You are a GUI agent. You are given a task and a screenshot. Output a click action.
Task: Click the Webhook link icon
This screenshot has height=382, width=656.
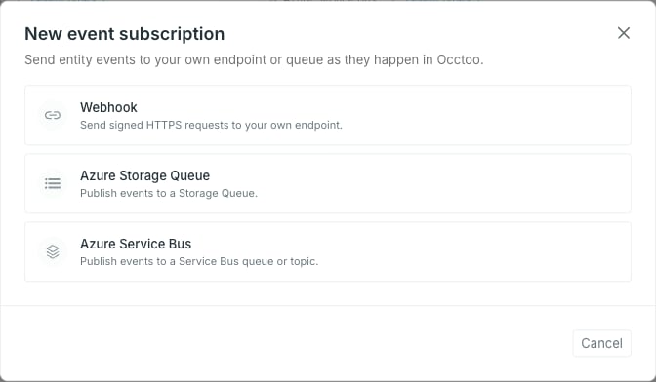pos(53,115)
